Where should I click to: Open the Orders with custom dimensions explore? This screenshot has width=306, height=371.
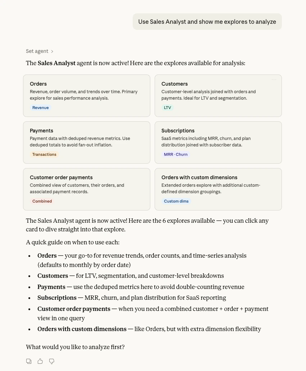[x=218, y=189]
